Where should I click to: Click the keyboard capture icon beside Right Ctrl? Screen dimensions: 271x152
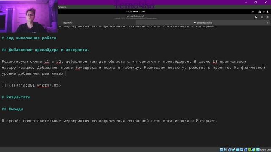[x=258, y=149]
